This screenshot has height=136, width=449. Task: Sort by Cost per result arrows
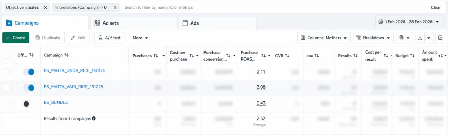386,56
